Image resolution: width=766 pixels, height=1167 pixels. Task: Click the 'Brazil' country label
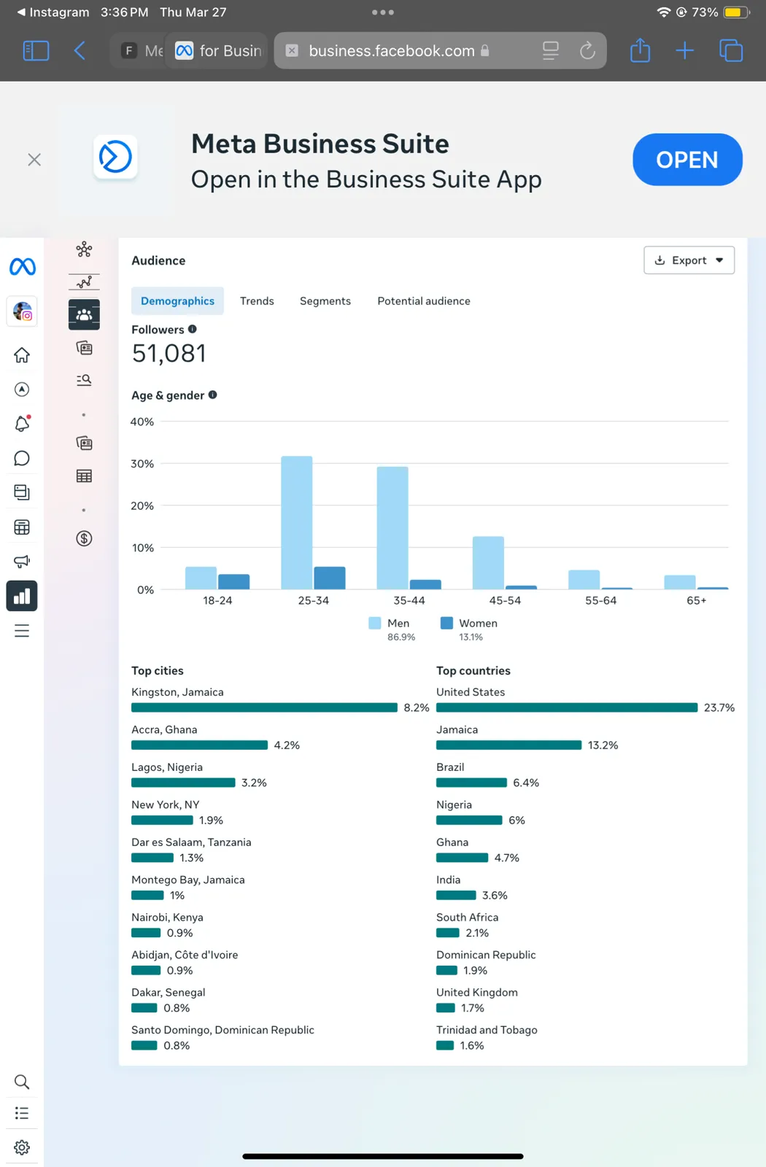point(450,767)
